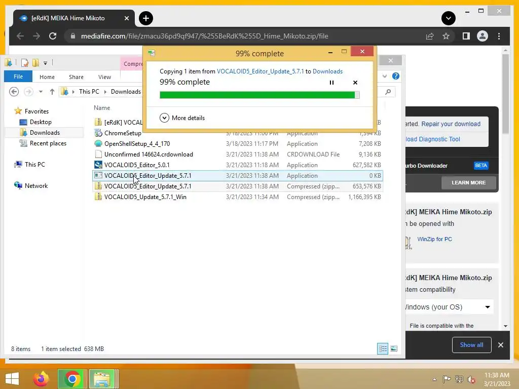
Task: Open Chrome three-dot menu
Action: [x=499, y=36]
